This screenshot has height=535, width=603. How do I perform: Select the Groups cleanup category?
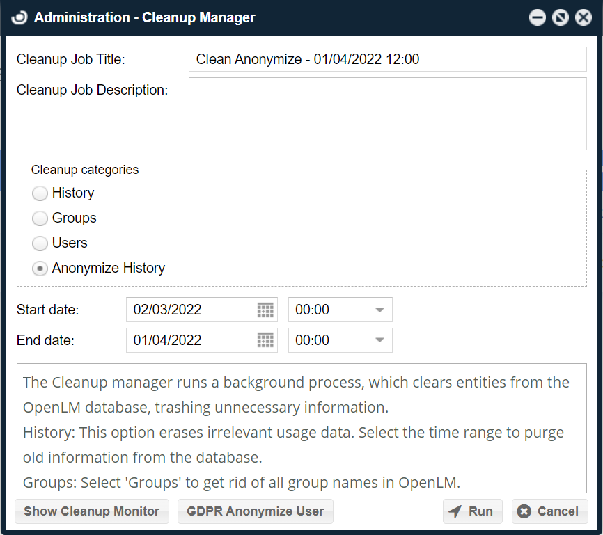[40, 218]
